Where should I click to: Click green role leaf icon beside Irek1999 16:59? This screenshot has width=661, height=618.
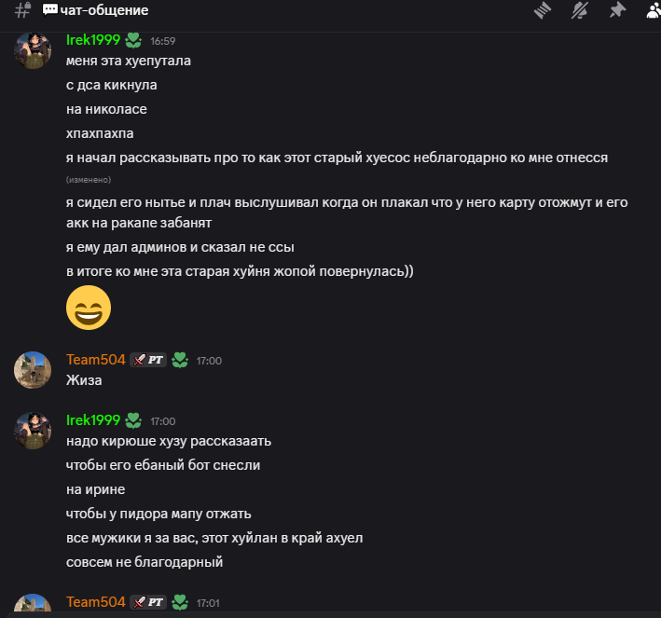click(x=134, y=40)
